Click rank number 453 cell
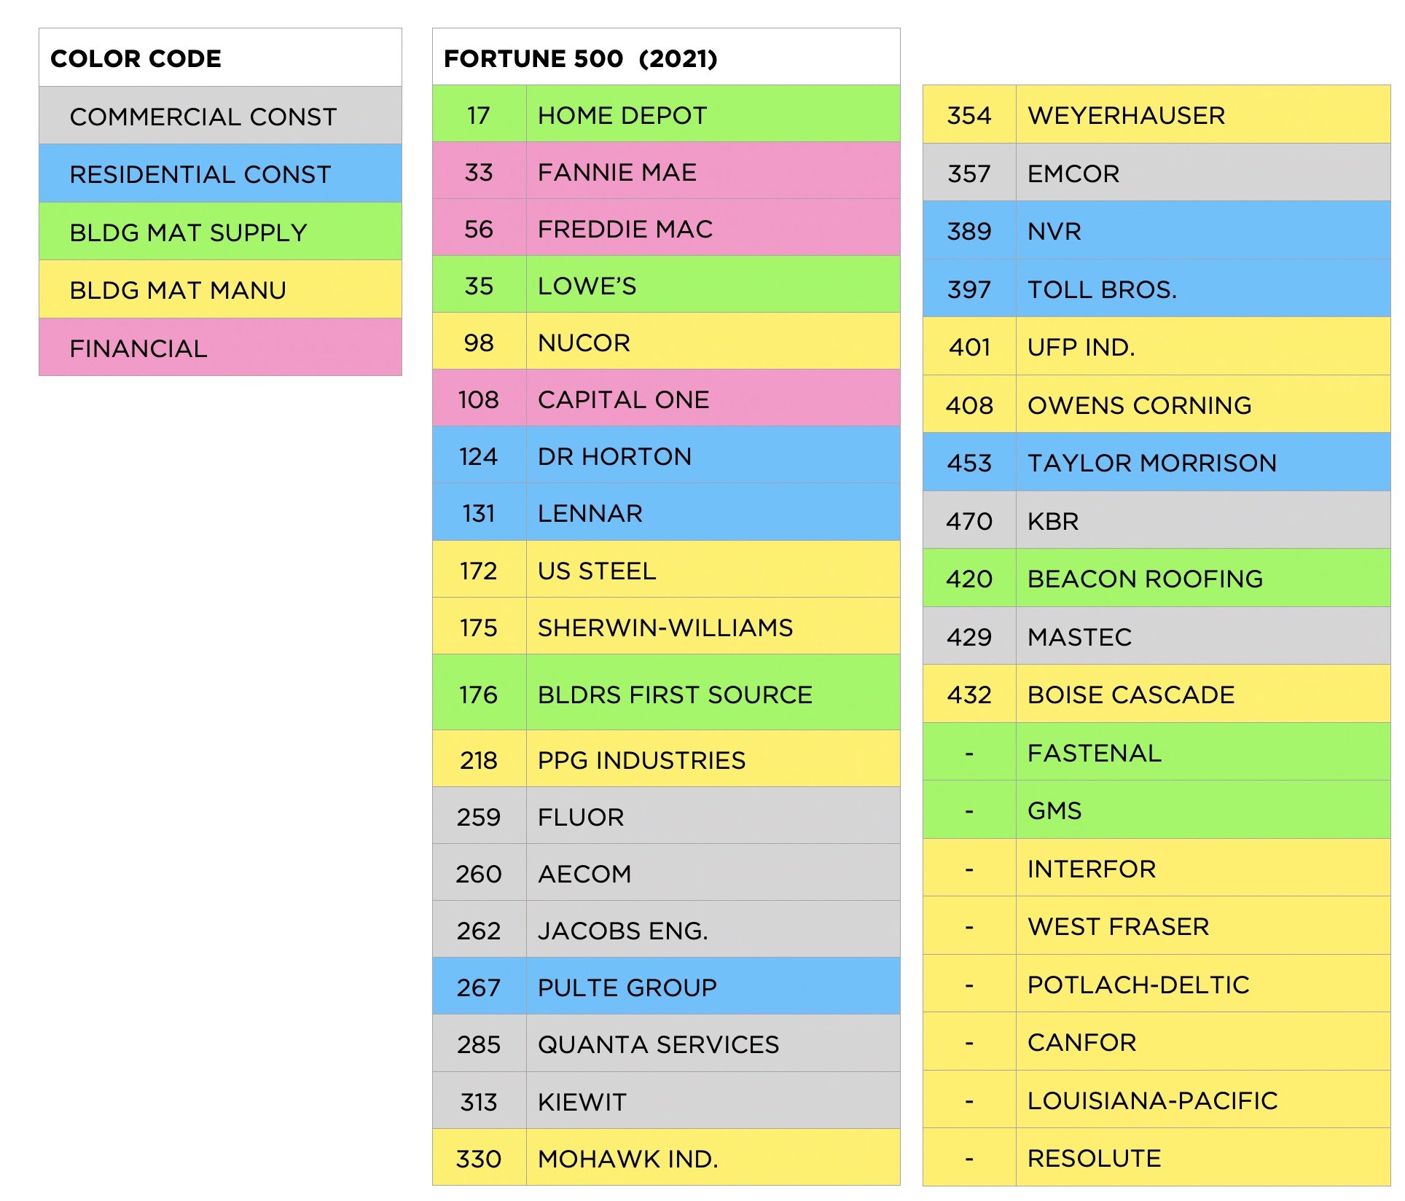Image resolution: width=1405 pixels, height=1201 pixels. tap(969, 461)
